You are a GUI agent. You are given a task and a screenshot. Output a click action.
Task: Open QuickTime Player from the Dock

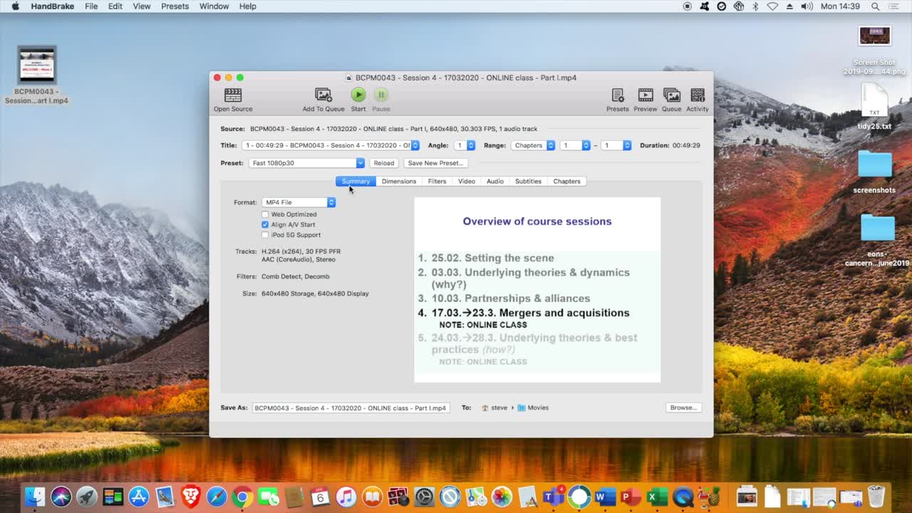tap(683, 497)
